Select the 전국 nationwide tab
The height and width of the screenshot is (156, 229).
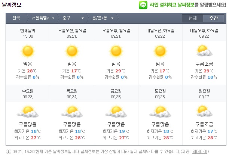[x=16, y=18]
